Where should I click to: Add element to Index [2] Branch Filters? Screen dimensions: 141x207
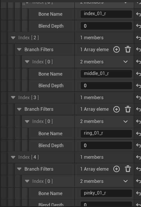117,49
